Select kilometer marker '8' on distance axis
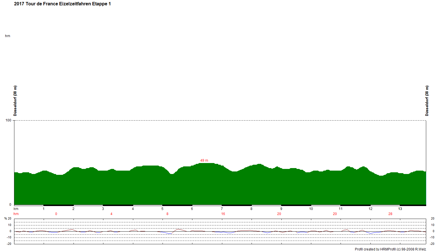This screenshot has width=440, height=251. (x=252, y=209)
